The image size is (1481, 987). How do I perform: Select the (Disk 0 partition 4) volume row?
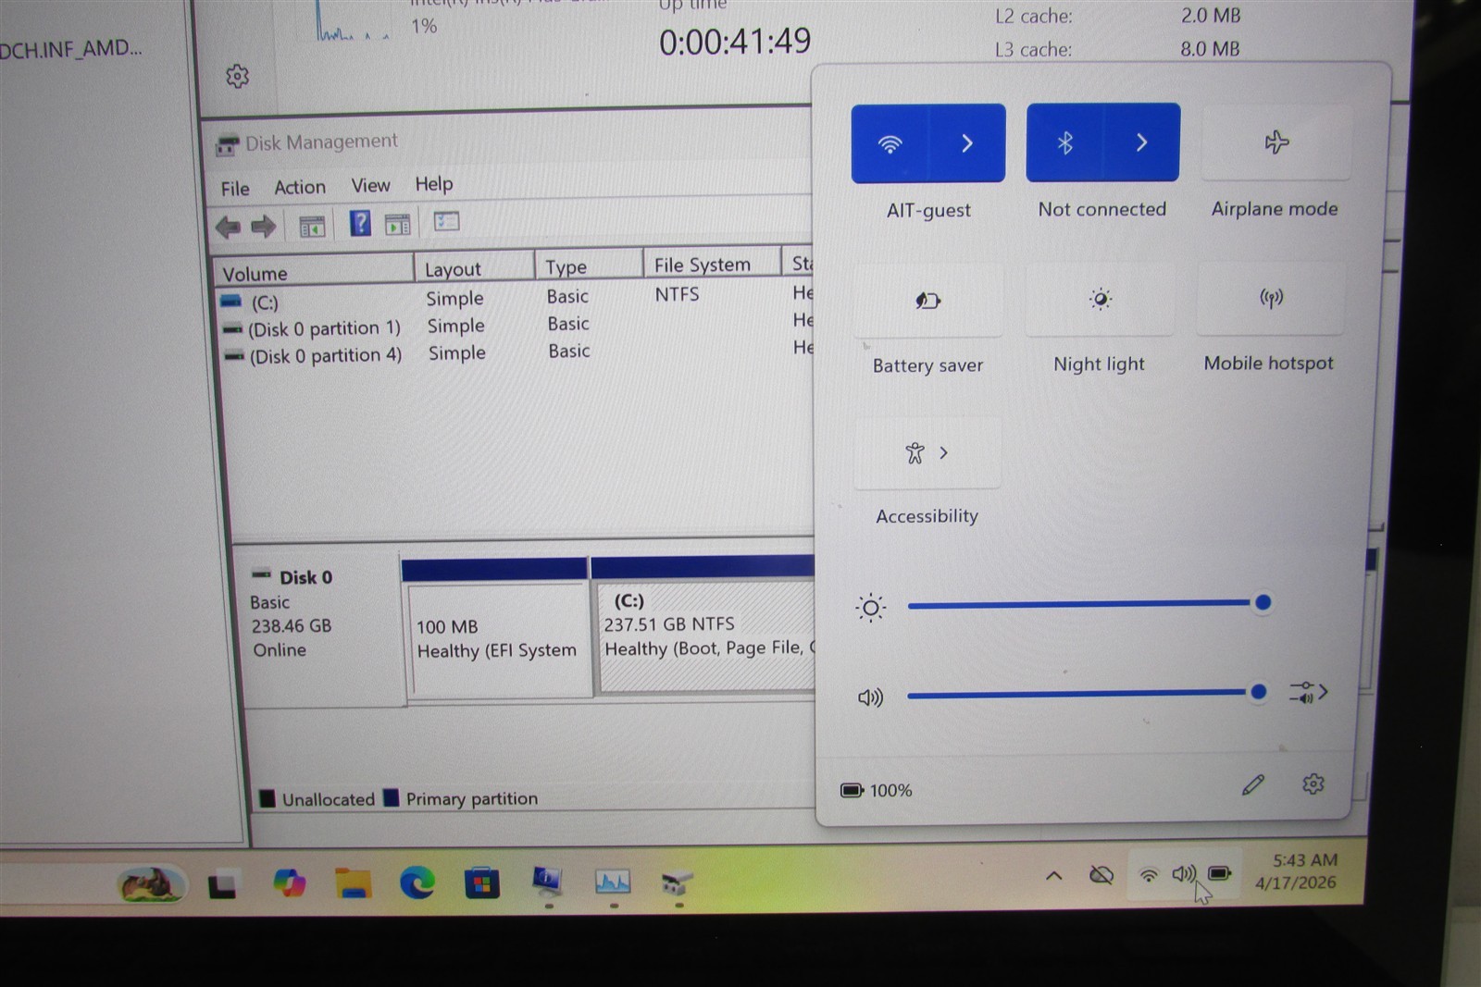click(x=516, y=353)
